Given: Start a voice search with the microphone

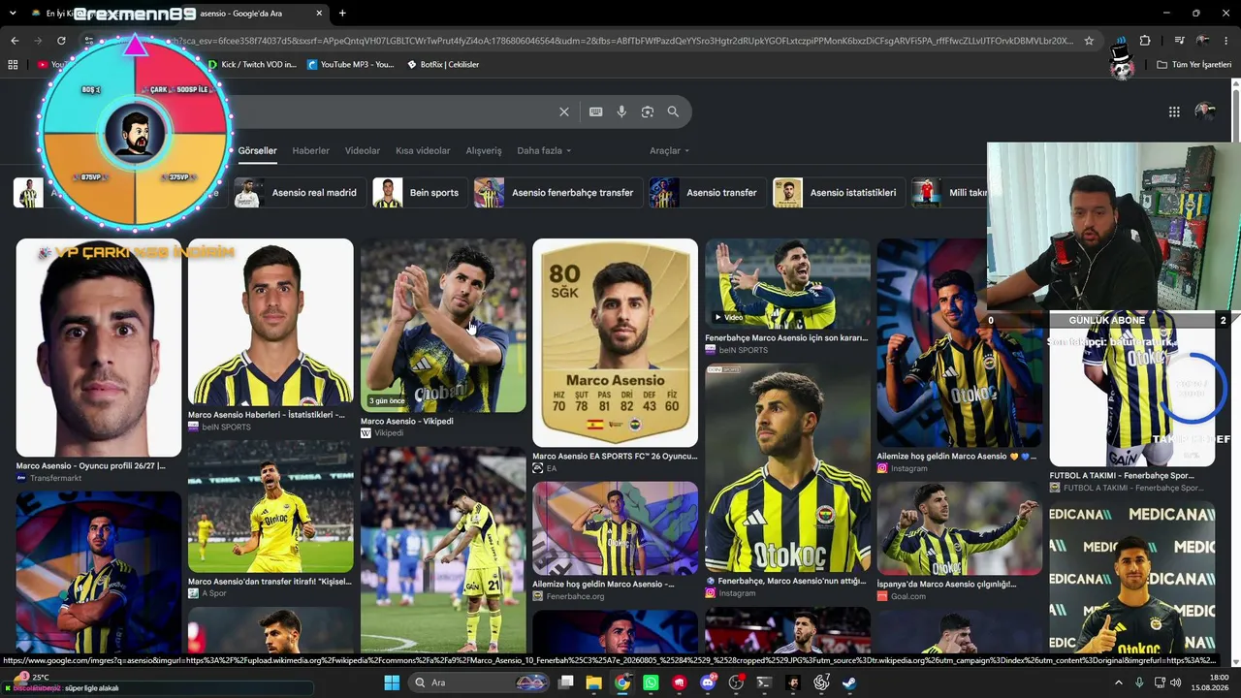Looking at the screenshot, I should [621, 111].
